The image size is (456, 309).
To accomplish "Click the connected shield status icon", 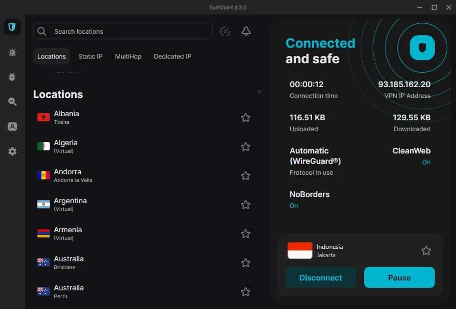I will pos(422,48).
